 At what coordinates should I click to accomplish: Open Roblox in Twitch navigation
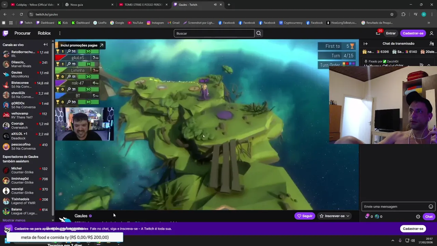click(44, 33)
